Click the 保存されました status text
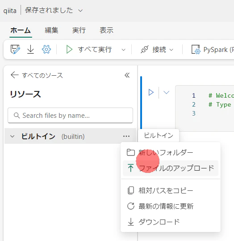This screenshot has width=234, height=241. [x=49, y=10]
